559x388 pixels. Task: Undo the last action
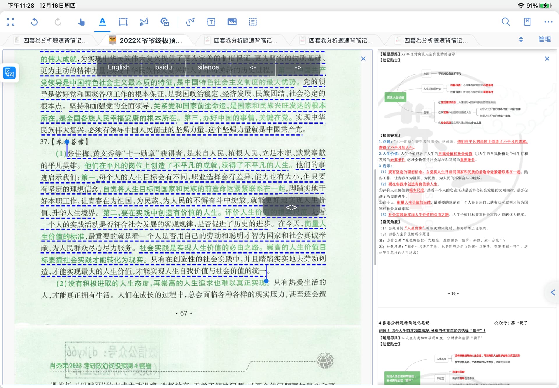click(x=34, y=22)
